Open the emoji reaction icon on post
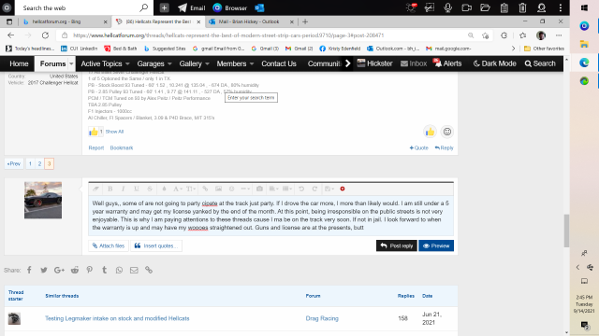This screenshot has height=336, width=599. [x=447, y=132]
